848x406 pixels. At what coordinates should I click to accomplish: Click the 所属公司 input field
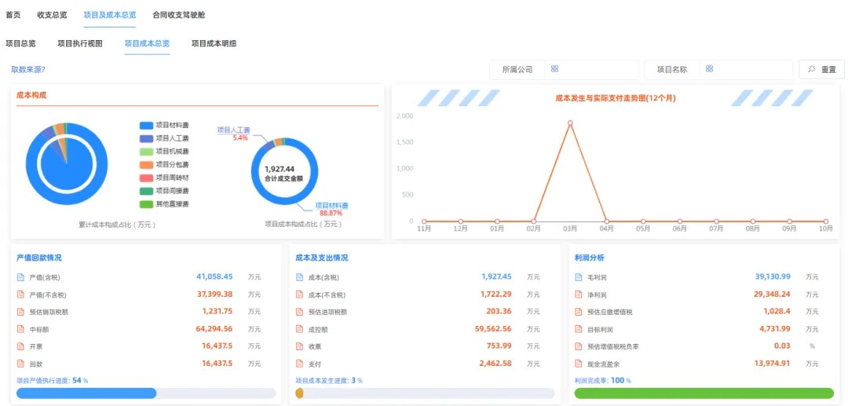(592, 69)
